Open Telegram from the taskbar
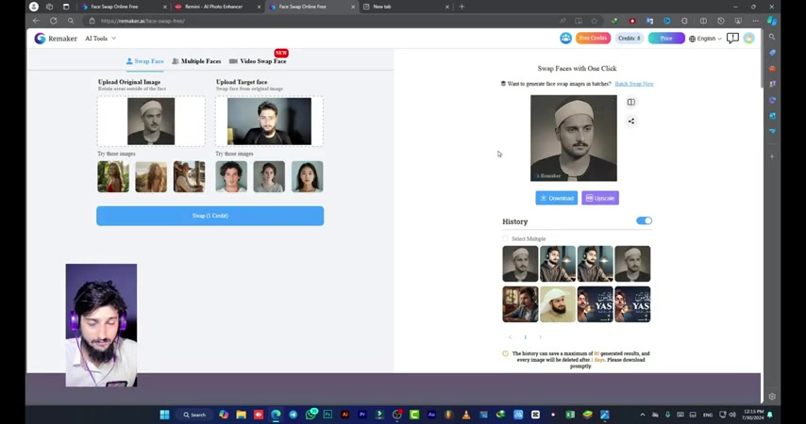This screenshot has width=806, height=424. click(293, 415)
